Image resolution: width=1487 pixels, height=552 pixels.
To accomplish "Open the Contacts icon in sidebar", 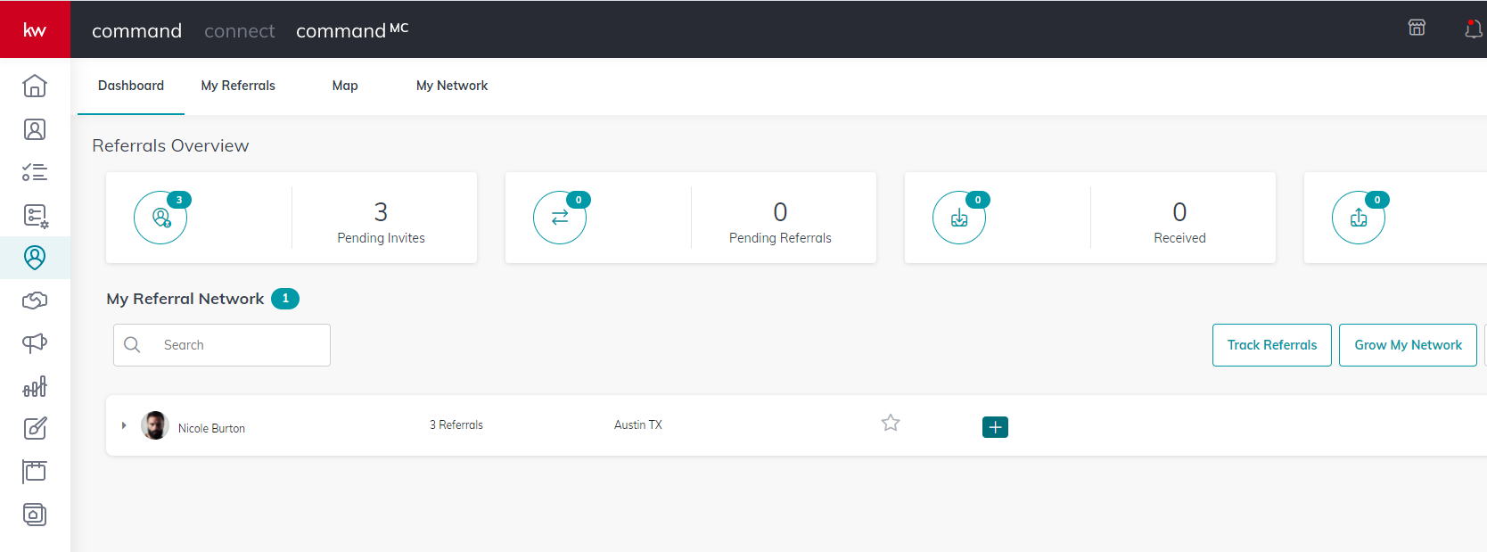I will pyautogui.click(x=35, y=129).
